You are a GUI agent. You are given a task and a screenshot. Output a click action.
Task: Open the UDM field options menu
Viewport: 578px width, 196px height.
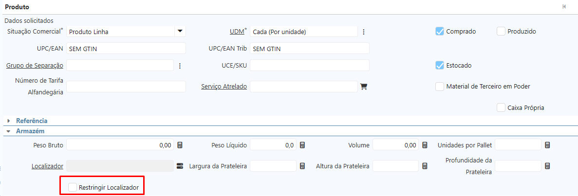click(x=363, y=32)
